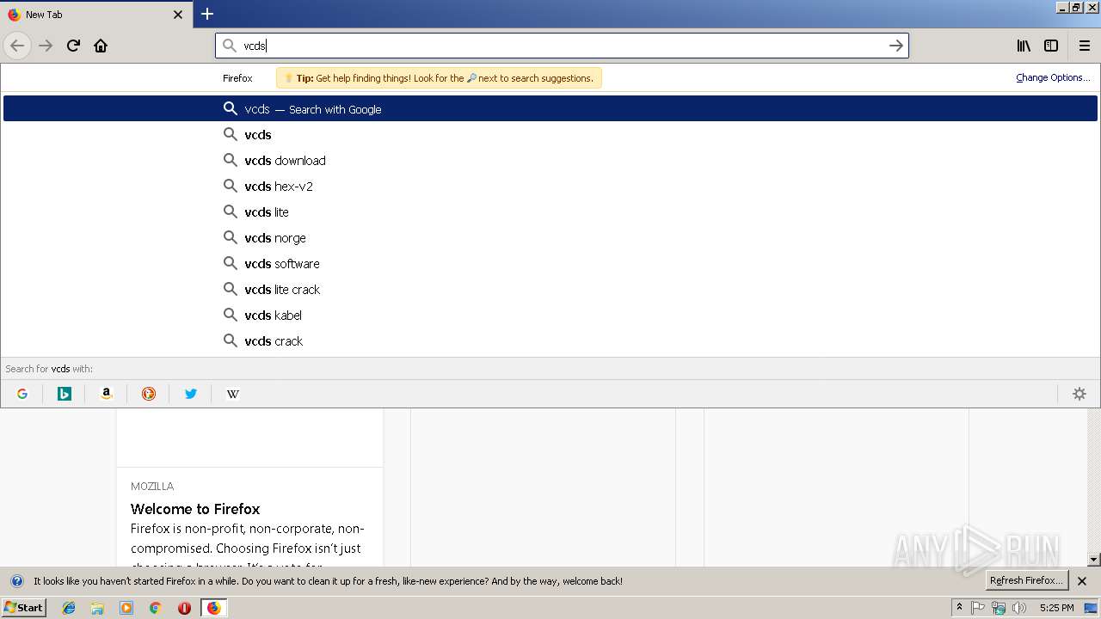Screen dimensions: 1101x619
Task: Search vcds with Twitter one-off icon
Action: pyautogui.click(x=191, y=394)
